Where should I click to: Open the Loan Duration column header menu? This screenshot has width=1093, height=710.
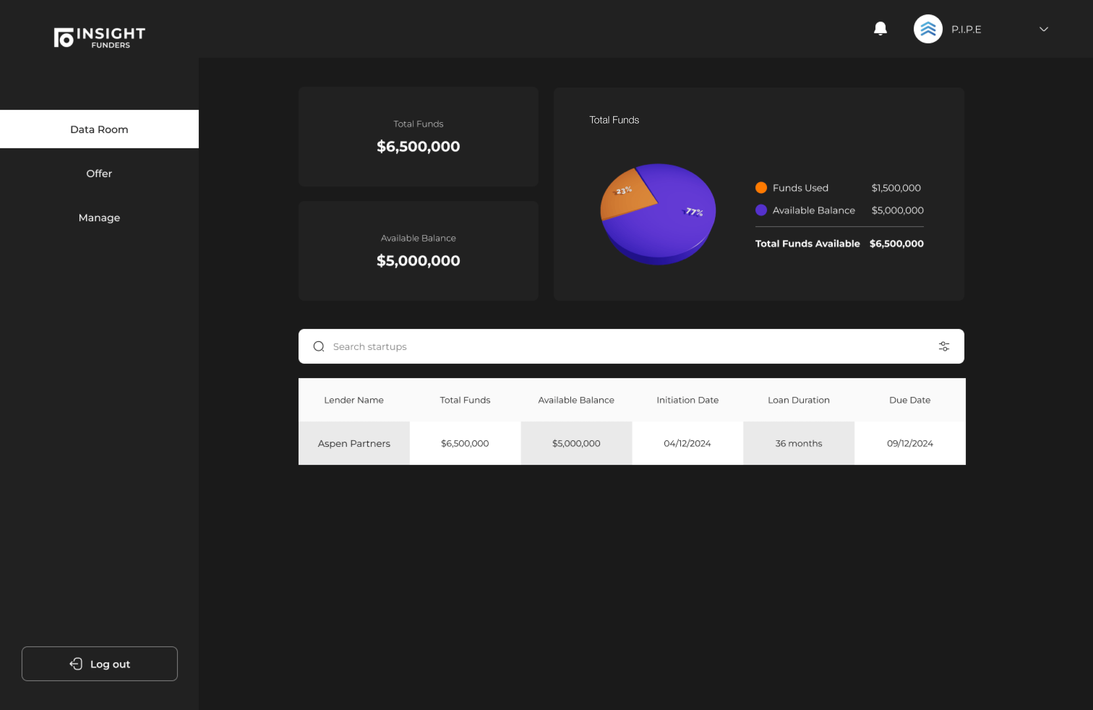[x=799, y=399]
